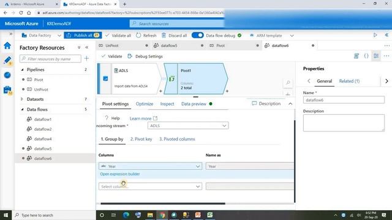The height and width of the screenshot is (220, 392).
Task: Click the Validate button in dataflow toolbar
Action: [111, 56]
